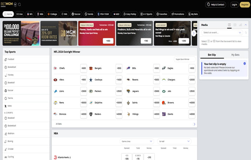Image resolution: width=251 pixels, height=160 pixels.
Task: Open the All Bets link
Action: click(x=59, y=124)
